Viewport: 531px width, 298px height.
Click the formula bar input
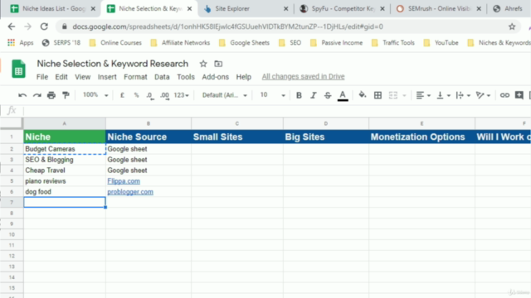tap(276, 110)
